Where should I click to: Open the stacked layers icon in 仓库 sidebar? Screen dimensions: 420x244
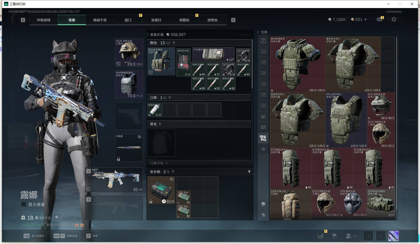263,204
